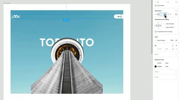Add an export setting with plus
The width and height of the screenshot is (179, 100).
click(176, 77)
